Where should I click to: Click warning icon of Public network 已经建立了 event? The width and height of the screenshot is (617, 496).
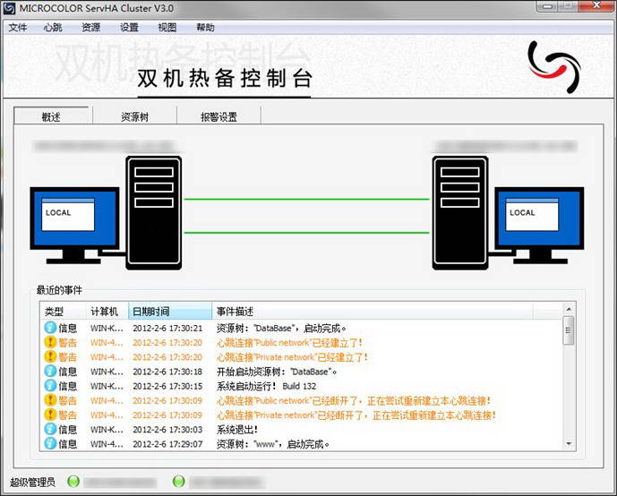pos(50,342)
